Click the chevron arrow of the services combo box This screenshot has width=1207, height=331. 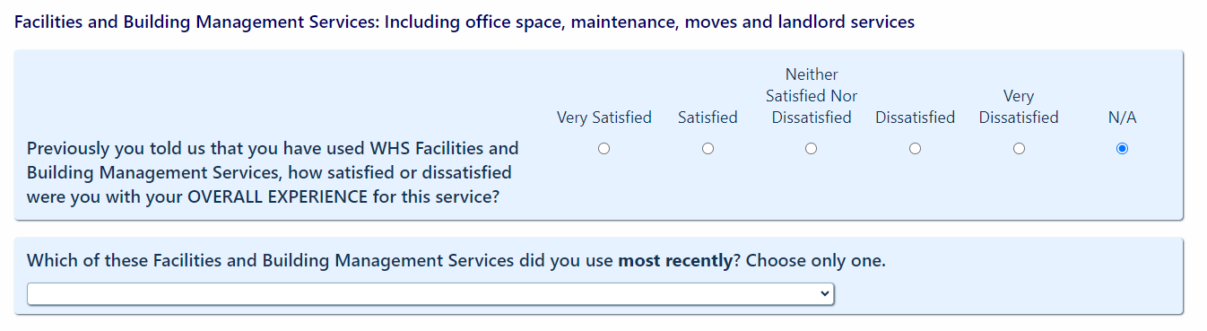coord(824,294)
